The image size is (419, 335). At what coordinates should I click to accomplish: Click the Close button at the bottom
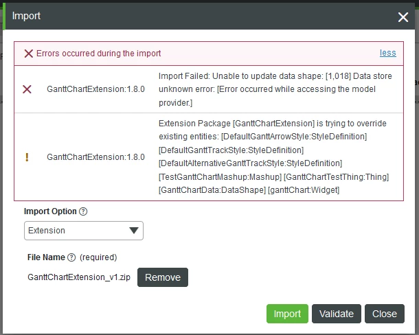(x=385, y=314)
